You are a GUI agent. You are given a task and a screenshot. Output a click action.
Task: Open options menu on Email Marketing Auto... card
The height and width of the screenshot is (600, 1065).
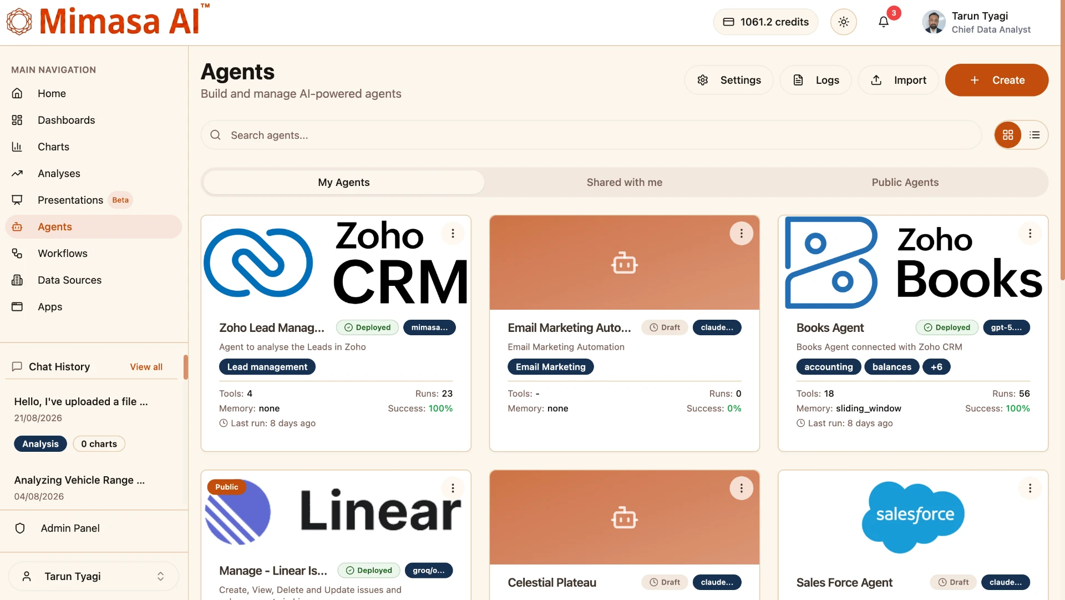pos(741,233)
